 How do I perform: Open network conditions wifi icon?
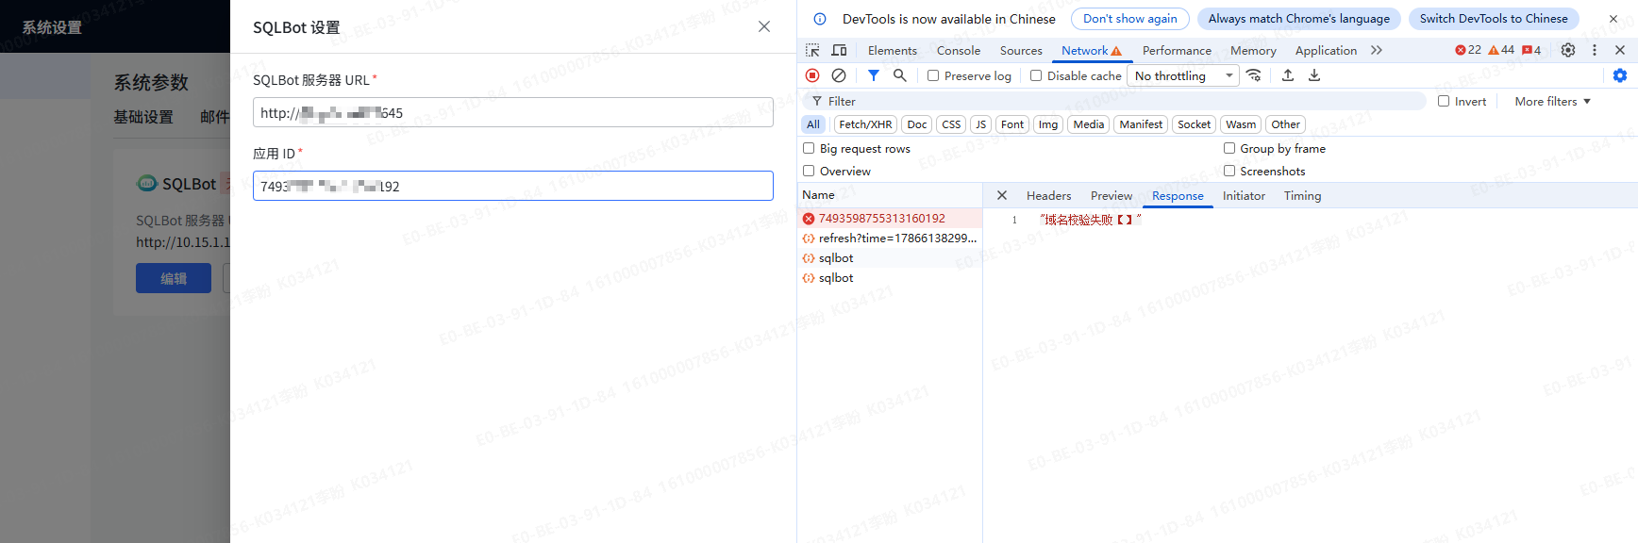click(1254, 75)
